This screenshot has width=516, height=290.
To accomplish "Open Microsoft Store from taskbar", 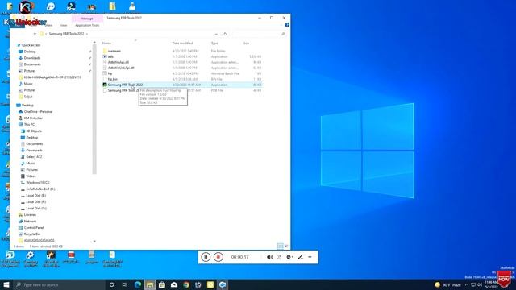I will click(161, 284).
